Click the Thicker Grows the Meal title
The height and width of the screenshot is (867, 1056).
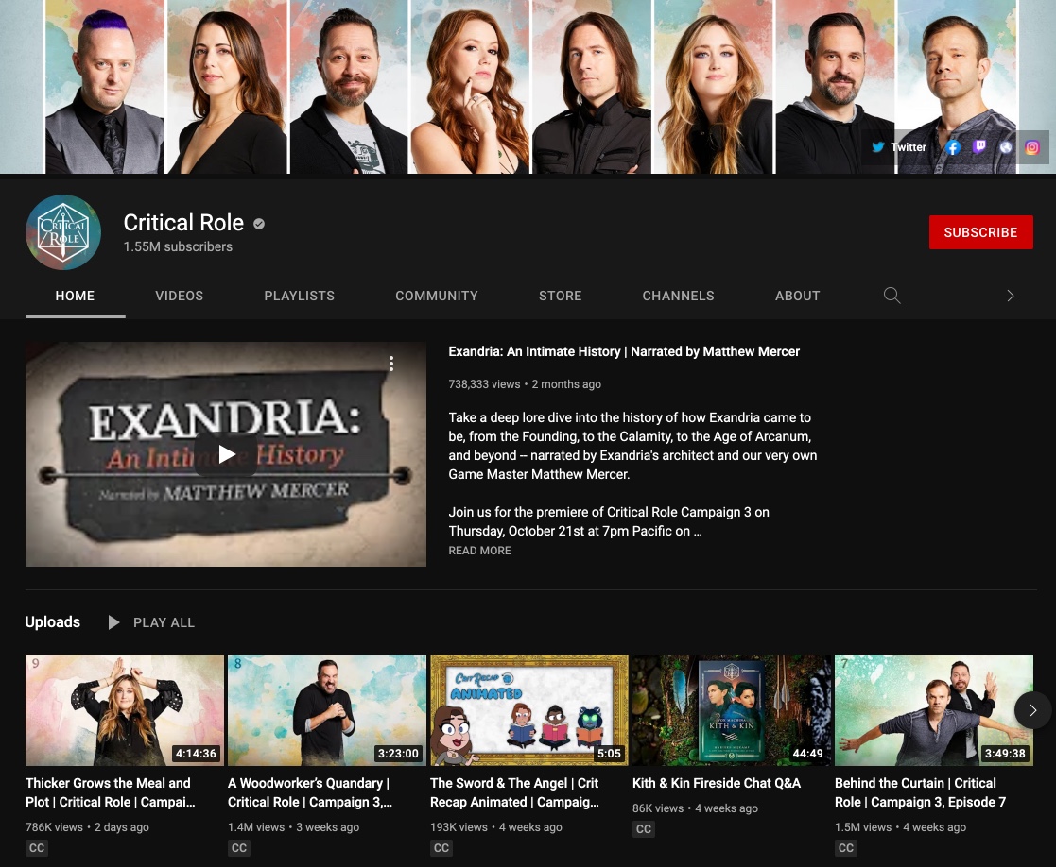[111, 792]
